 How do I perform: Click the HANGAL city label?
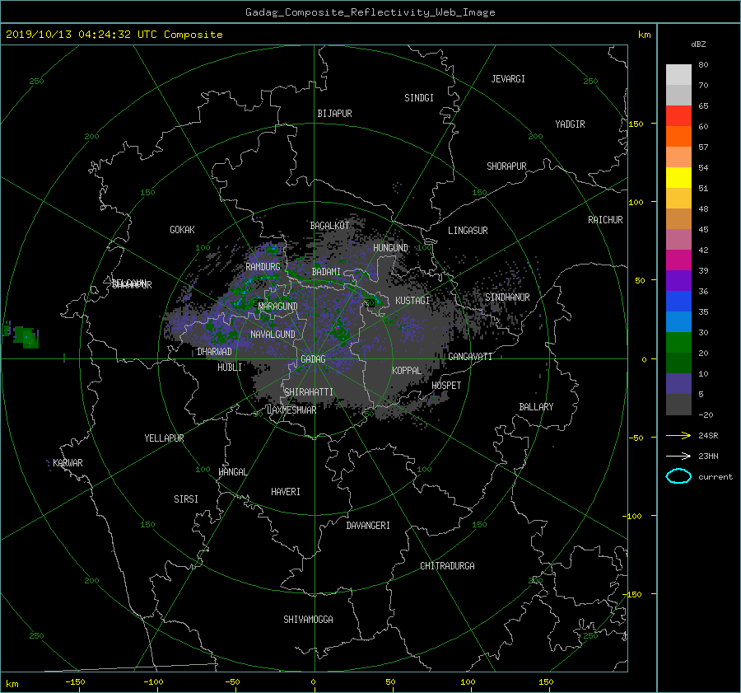[x=232, y=472]
